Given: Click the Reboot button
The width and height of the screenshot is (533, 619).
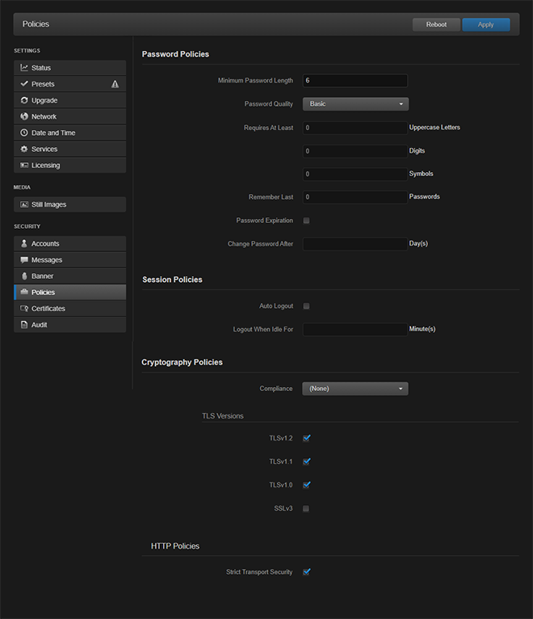Looking at the screenshot, I should [436, 24].
